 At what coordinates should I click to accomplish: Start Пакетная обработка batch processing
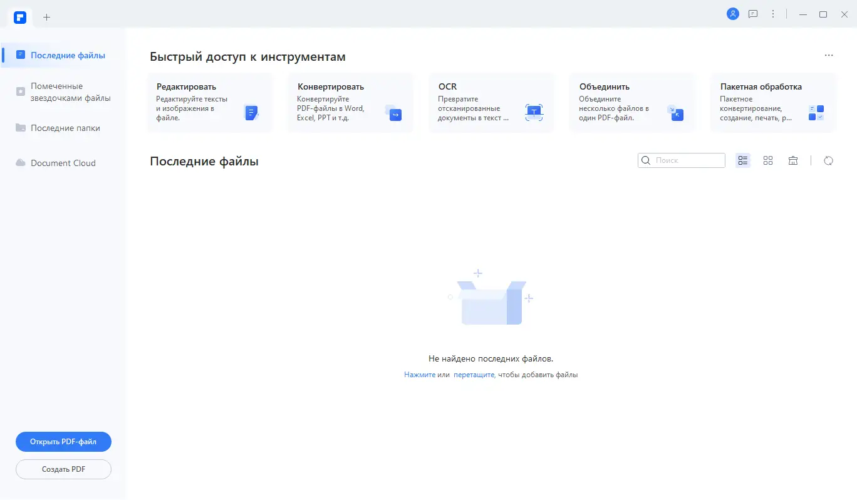pos(772,103)
